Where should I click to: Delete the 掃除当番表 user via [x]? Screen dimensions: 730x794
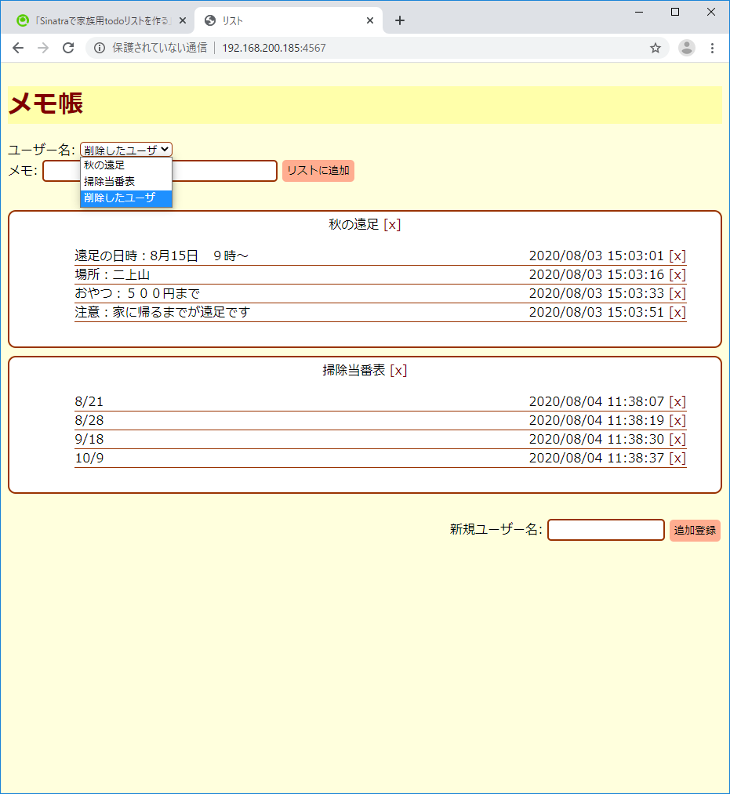click(398, 370)
